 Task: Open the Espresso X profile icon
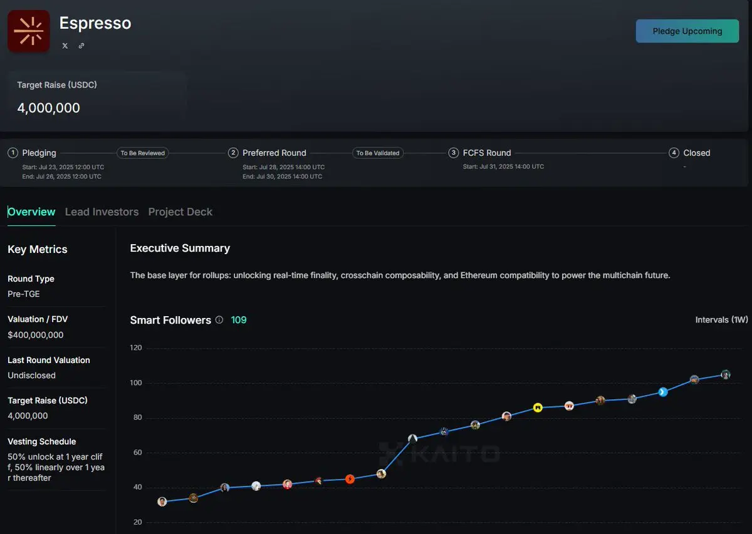tap(65, 46)
